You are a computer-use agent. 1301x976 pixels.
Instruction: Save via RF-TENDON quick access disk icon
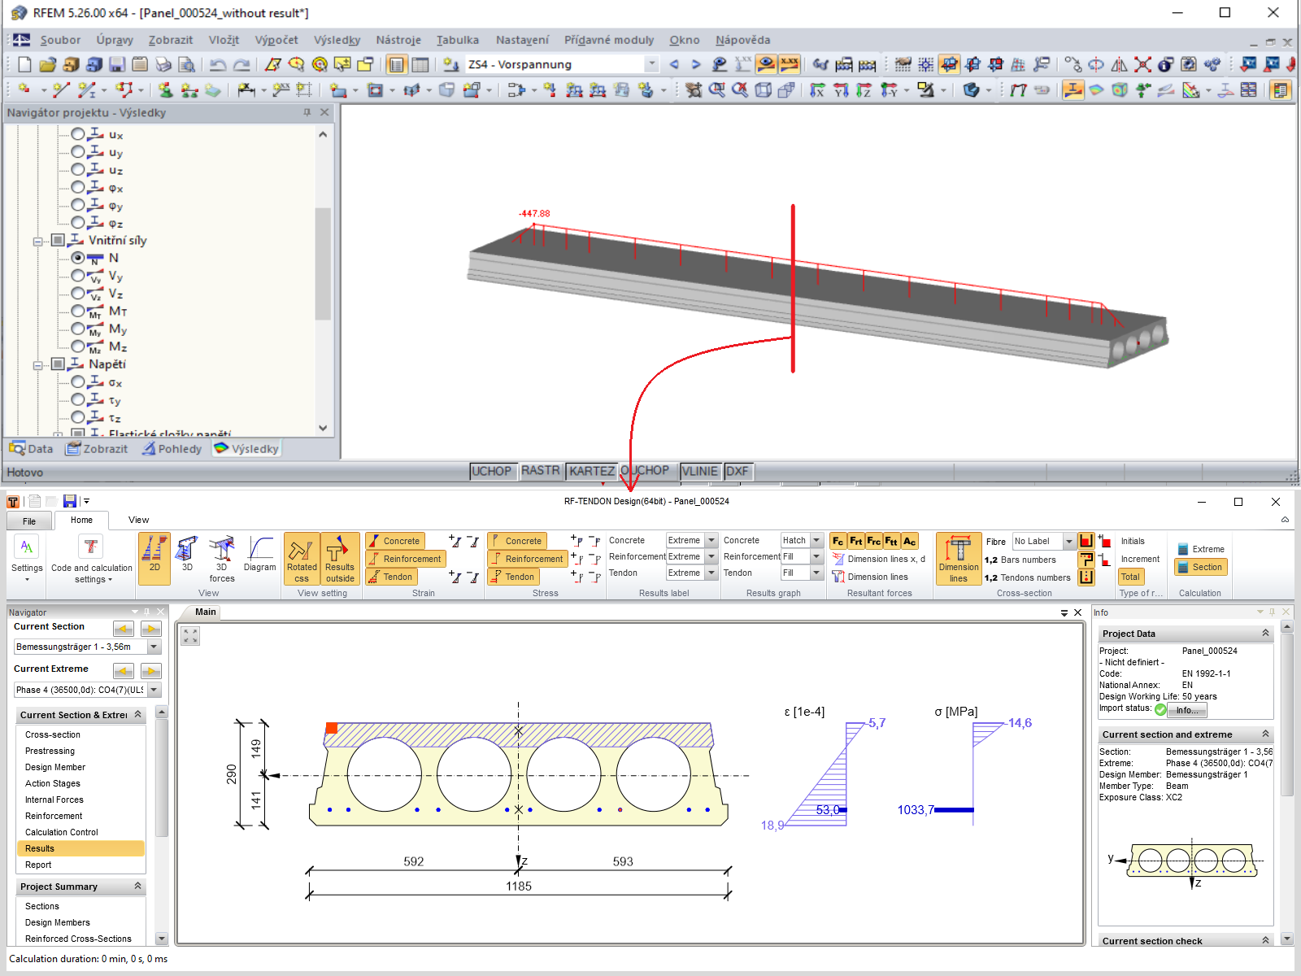pos(69,501)
